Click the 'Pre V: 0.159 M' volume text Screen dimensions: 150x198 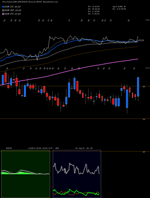coord(119,9)
